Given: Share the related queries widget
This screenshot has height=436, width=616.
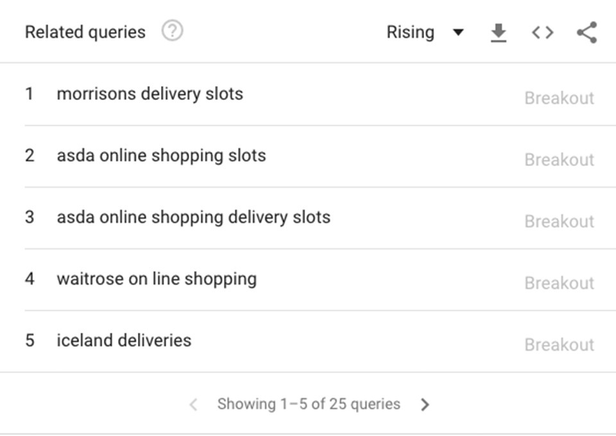Looking at the screenshot, I should pos(587,32).
